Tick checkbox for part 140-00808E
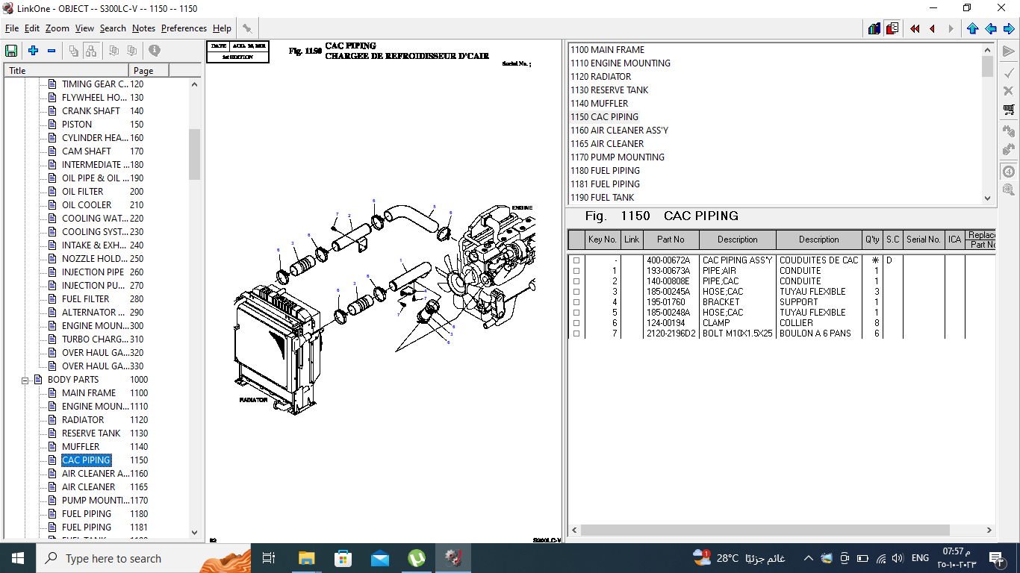1020x573 pixels. [576, 281]
